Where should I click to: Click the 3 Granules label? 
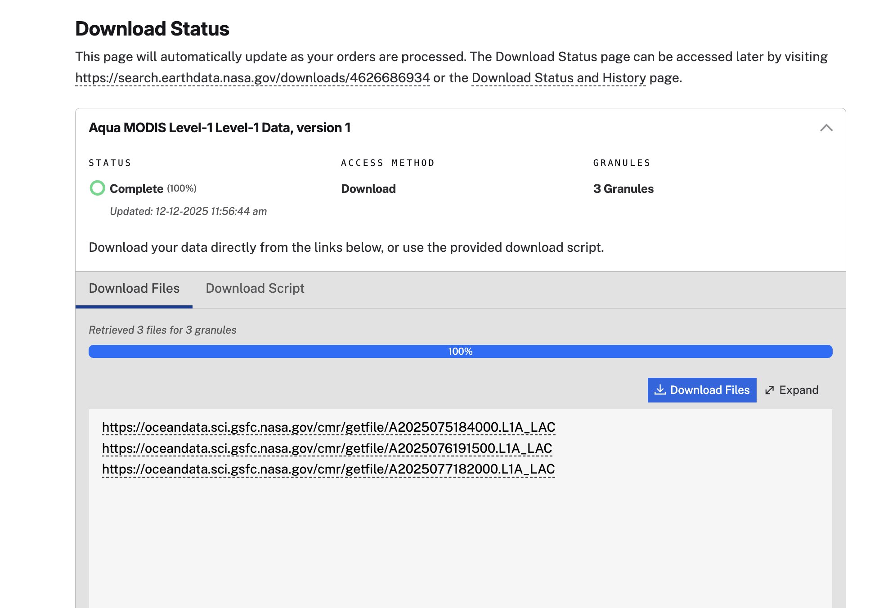[623, 188]
